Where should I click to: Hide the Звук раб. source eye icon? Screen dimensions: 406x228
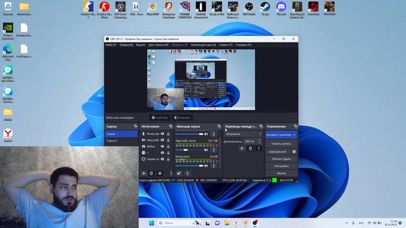click(162, 140)
